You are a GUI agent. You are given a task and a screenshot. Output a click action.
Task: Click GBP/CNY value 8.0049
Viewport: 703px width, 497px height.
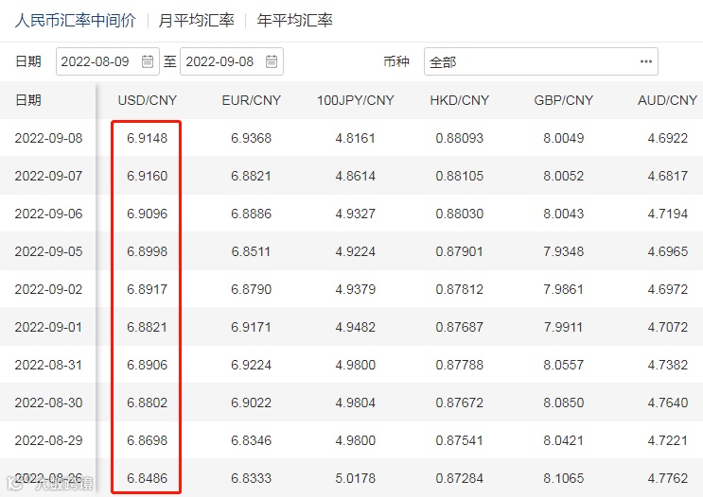pyautogui.click(x=564, y=138)
